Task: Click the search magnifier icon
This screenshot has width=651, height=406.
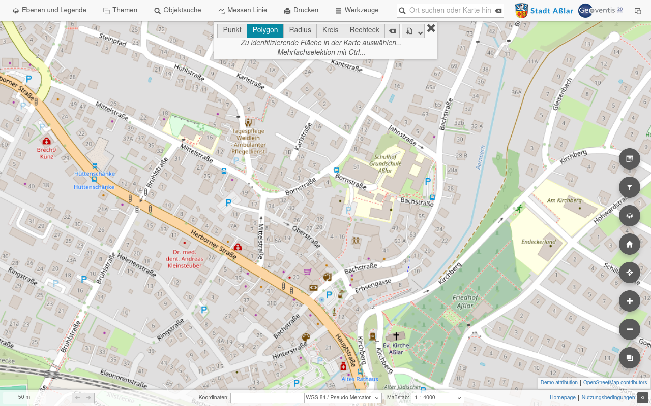Action: (402, 11)
